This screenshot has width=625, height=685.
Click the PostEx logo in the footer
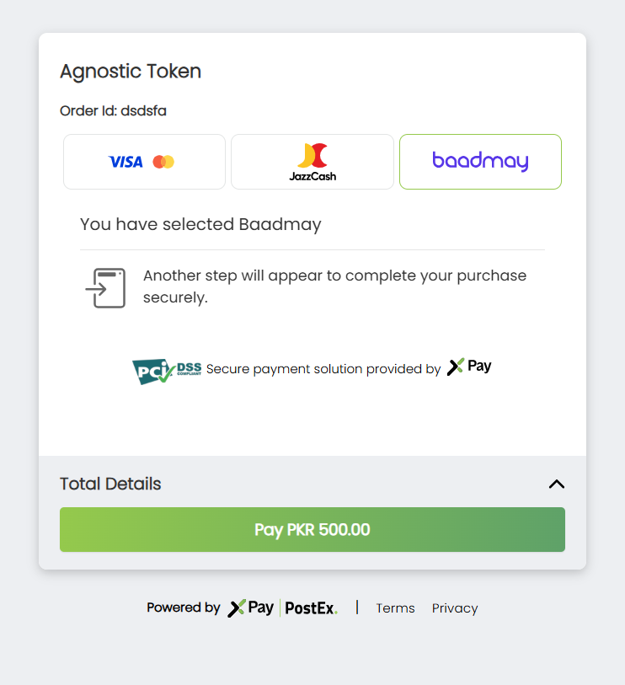(311, 607)
